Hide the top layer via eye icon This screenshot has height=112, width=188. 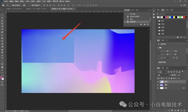[x=158, y=82]
